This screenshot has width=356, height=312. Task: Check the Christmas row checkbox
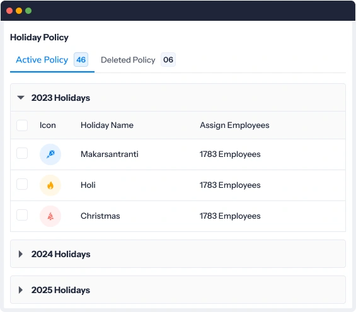pos(22,215)
